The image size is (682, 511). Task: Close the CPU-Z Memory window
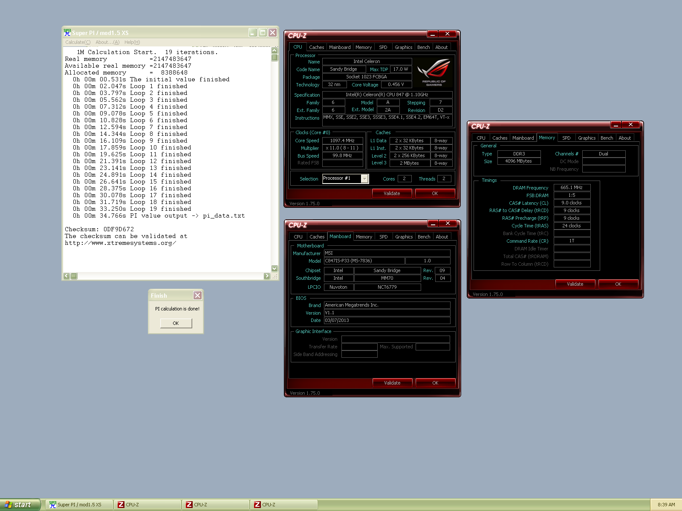pos(630,124)
